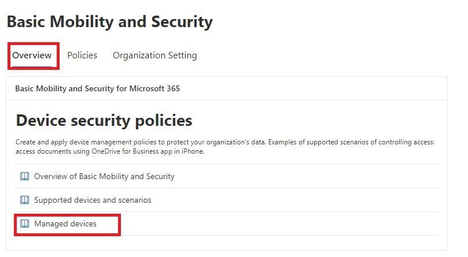Click blank area right of Overview link row
This screenshot has width=468, height=257.
tap(312, 176)
